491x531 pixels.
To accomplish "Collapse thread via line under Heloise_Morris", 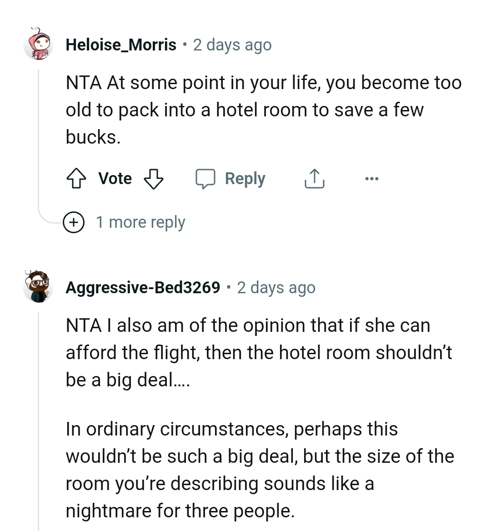I will pos(39,136).
